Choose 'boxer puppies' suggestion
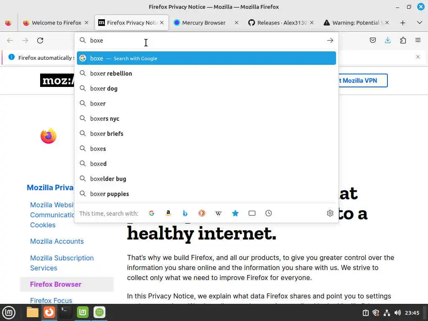This screenshot has width=428, height=321. pyautogui.click(x=206, y=194)
